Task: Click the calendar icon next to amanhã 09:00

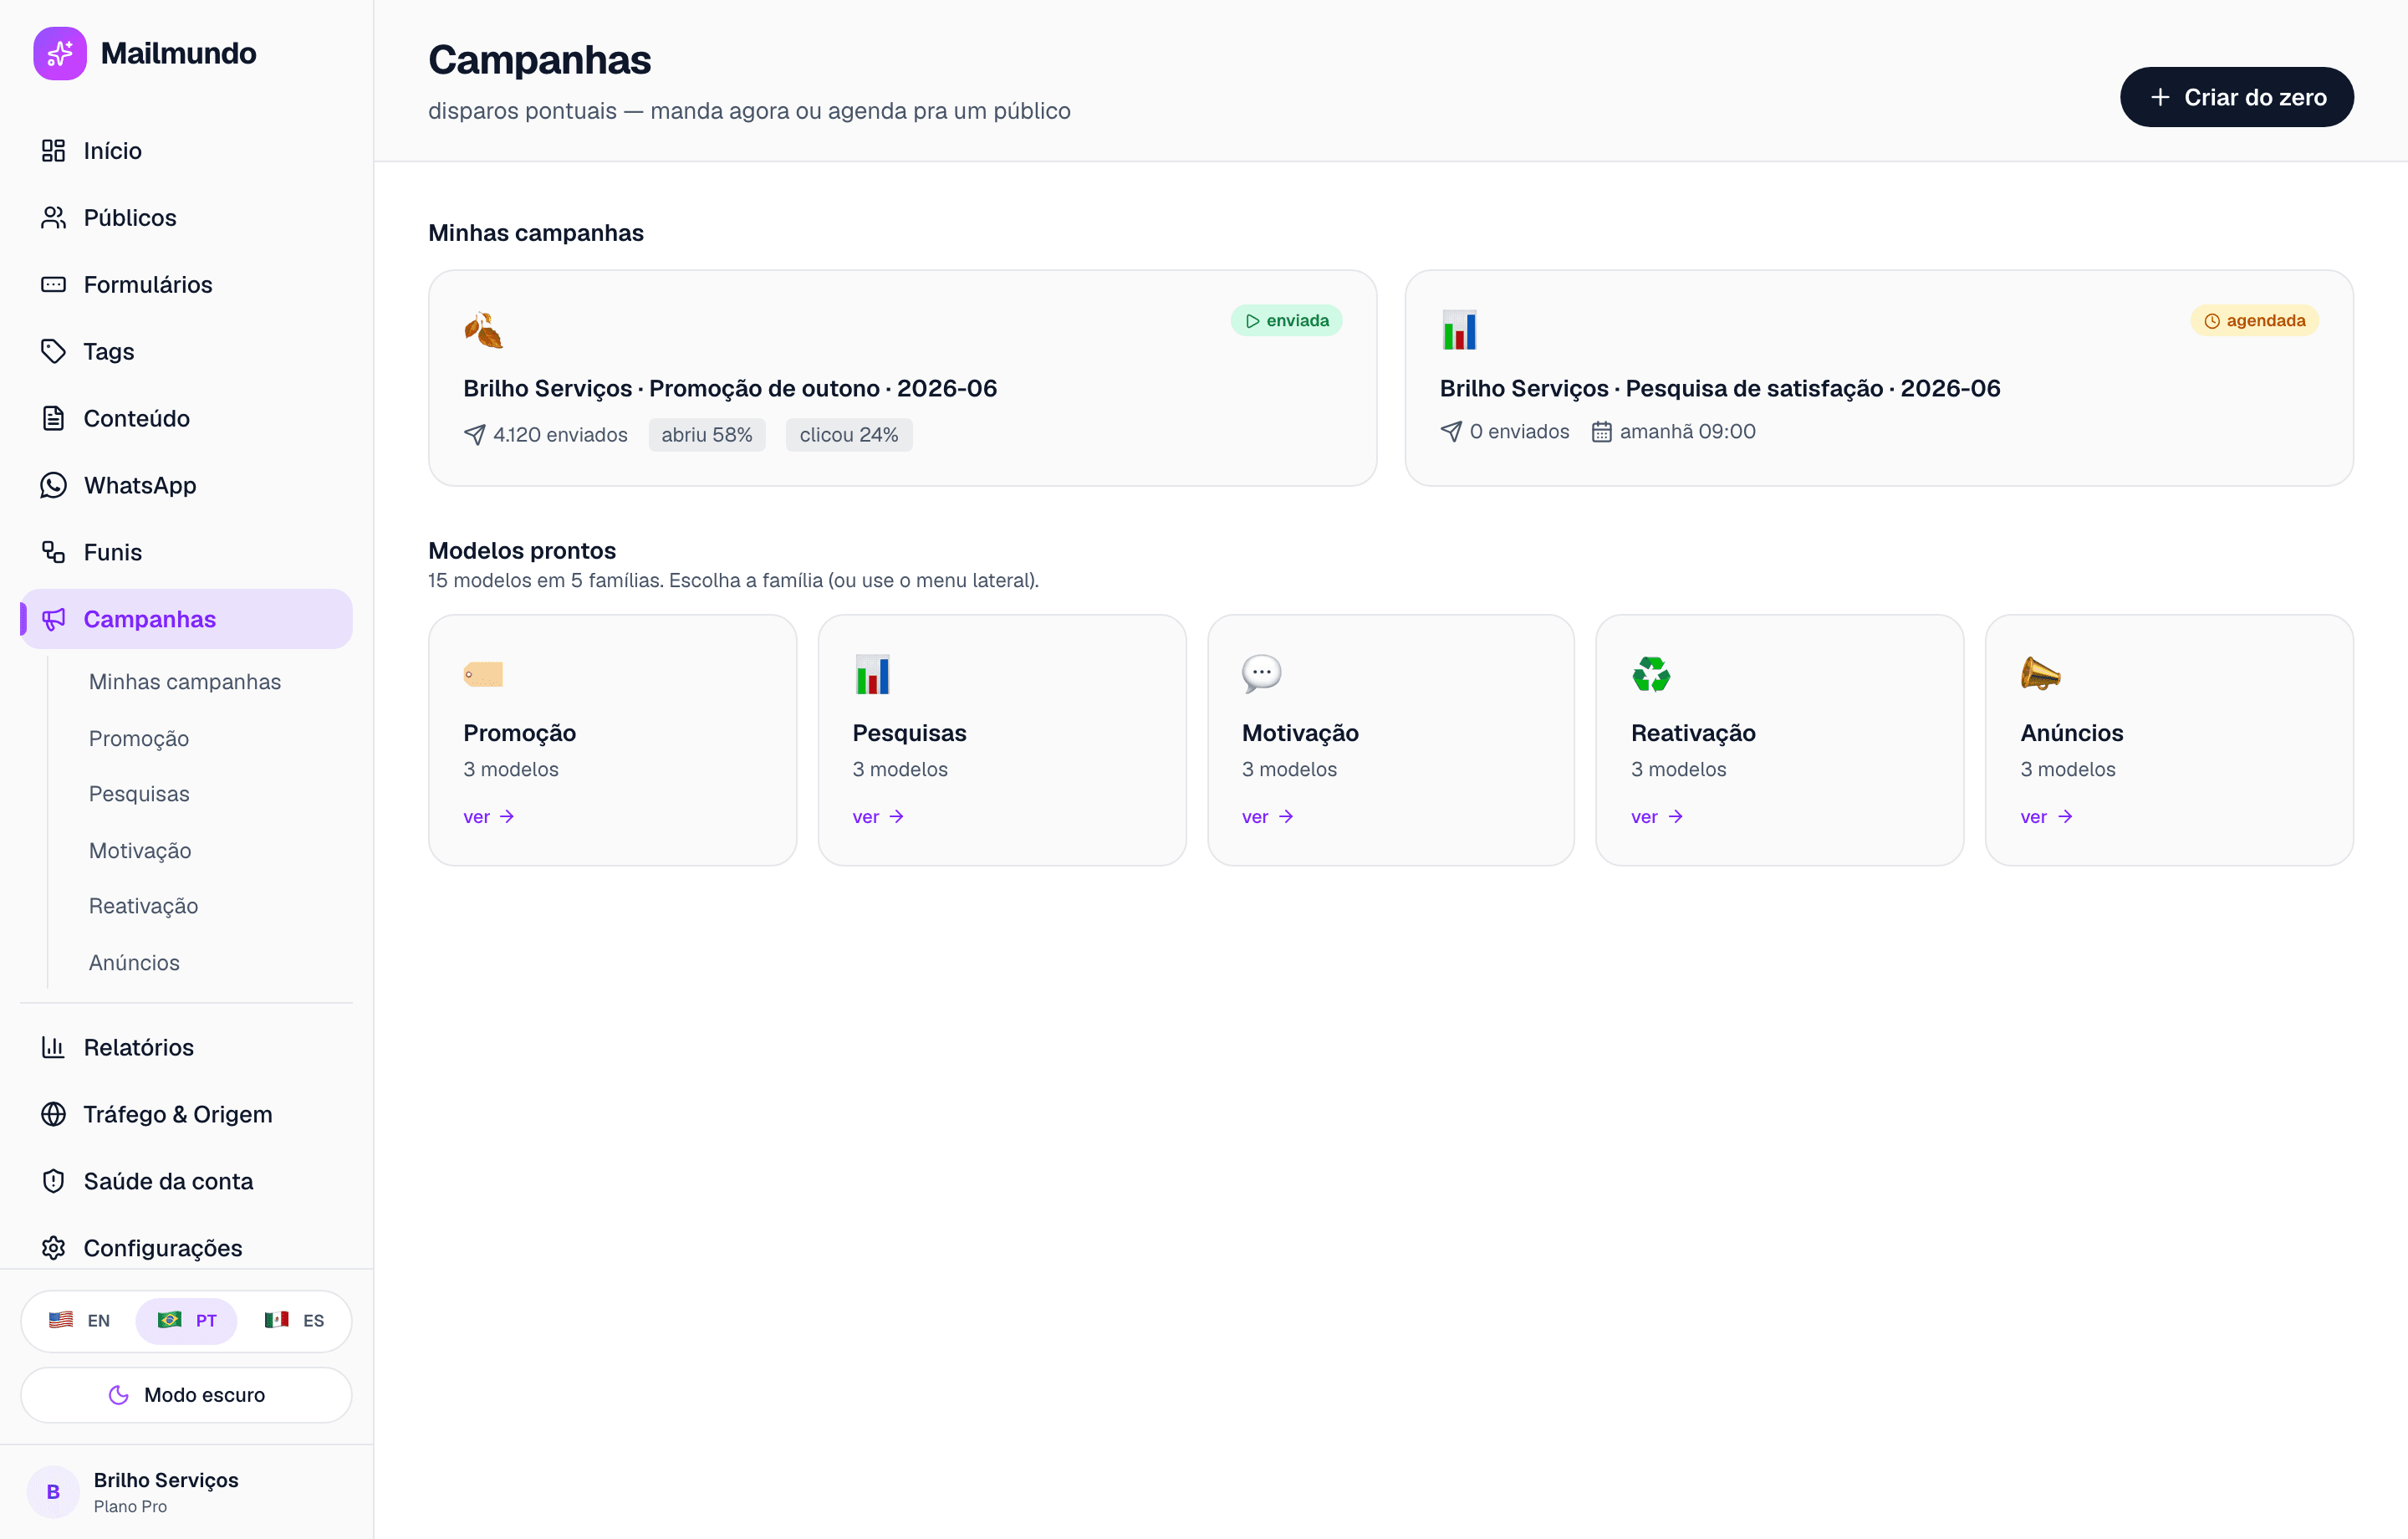Action: (1601, 432)
